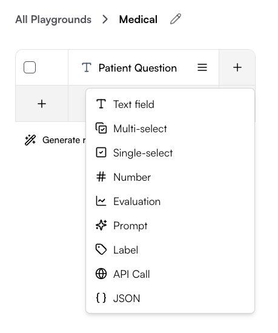Click the Single-select checkbox icon
The image size is (278, 333).
(x=101, y=152)
